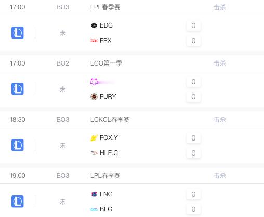Click 击杀 link in LCO第一季 row
Viewport: 264px width, 217px height.
click(220, 63)
